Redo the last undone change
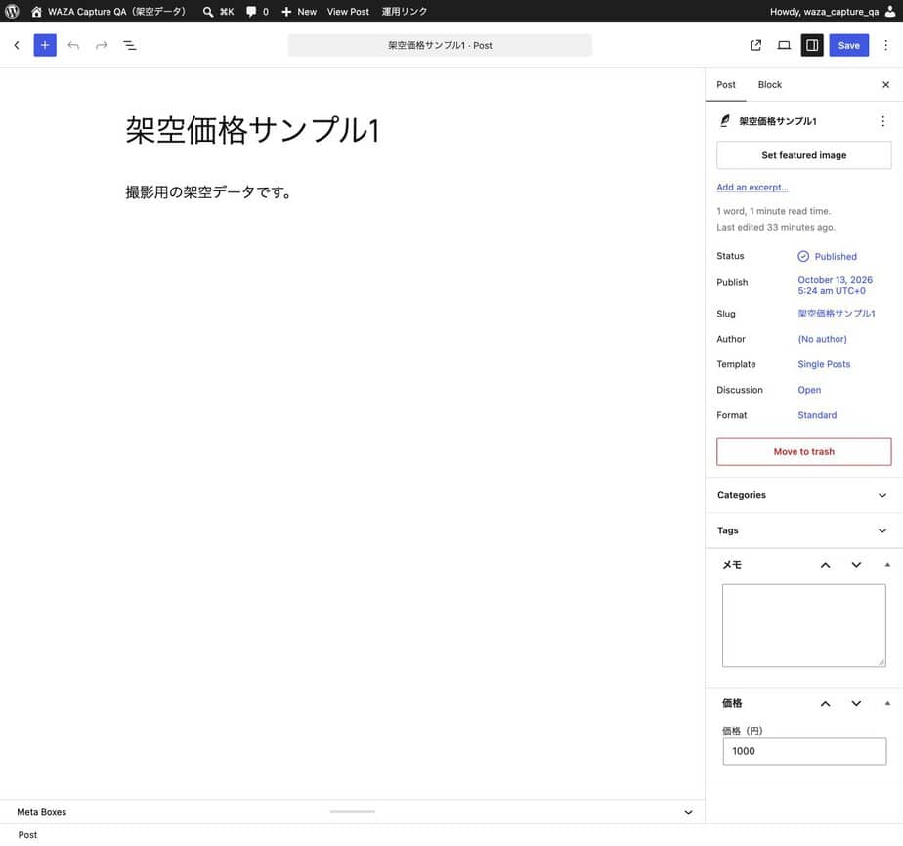The image size is (903, 846). pyautogui.click(x=102, y=45)
